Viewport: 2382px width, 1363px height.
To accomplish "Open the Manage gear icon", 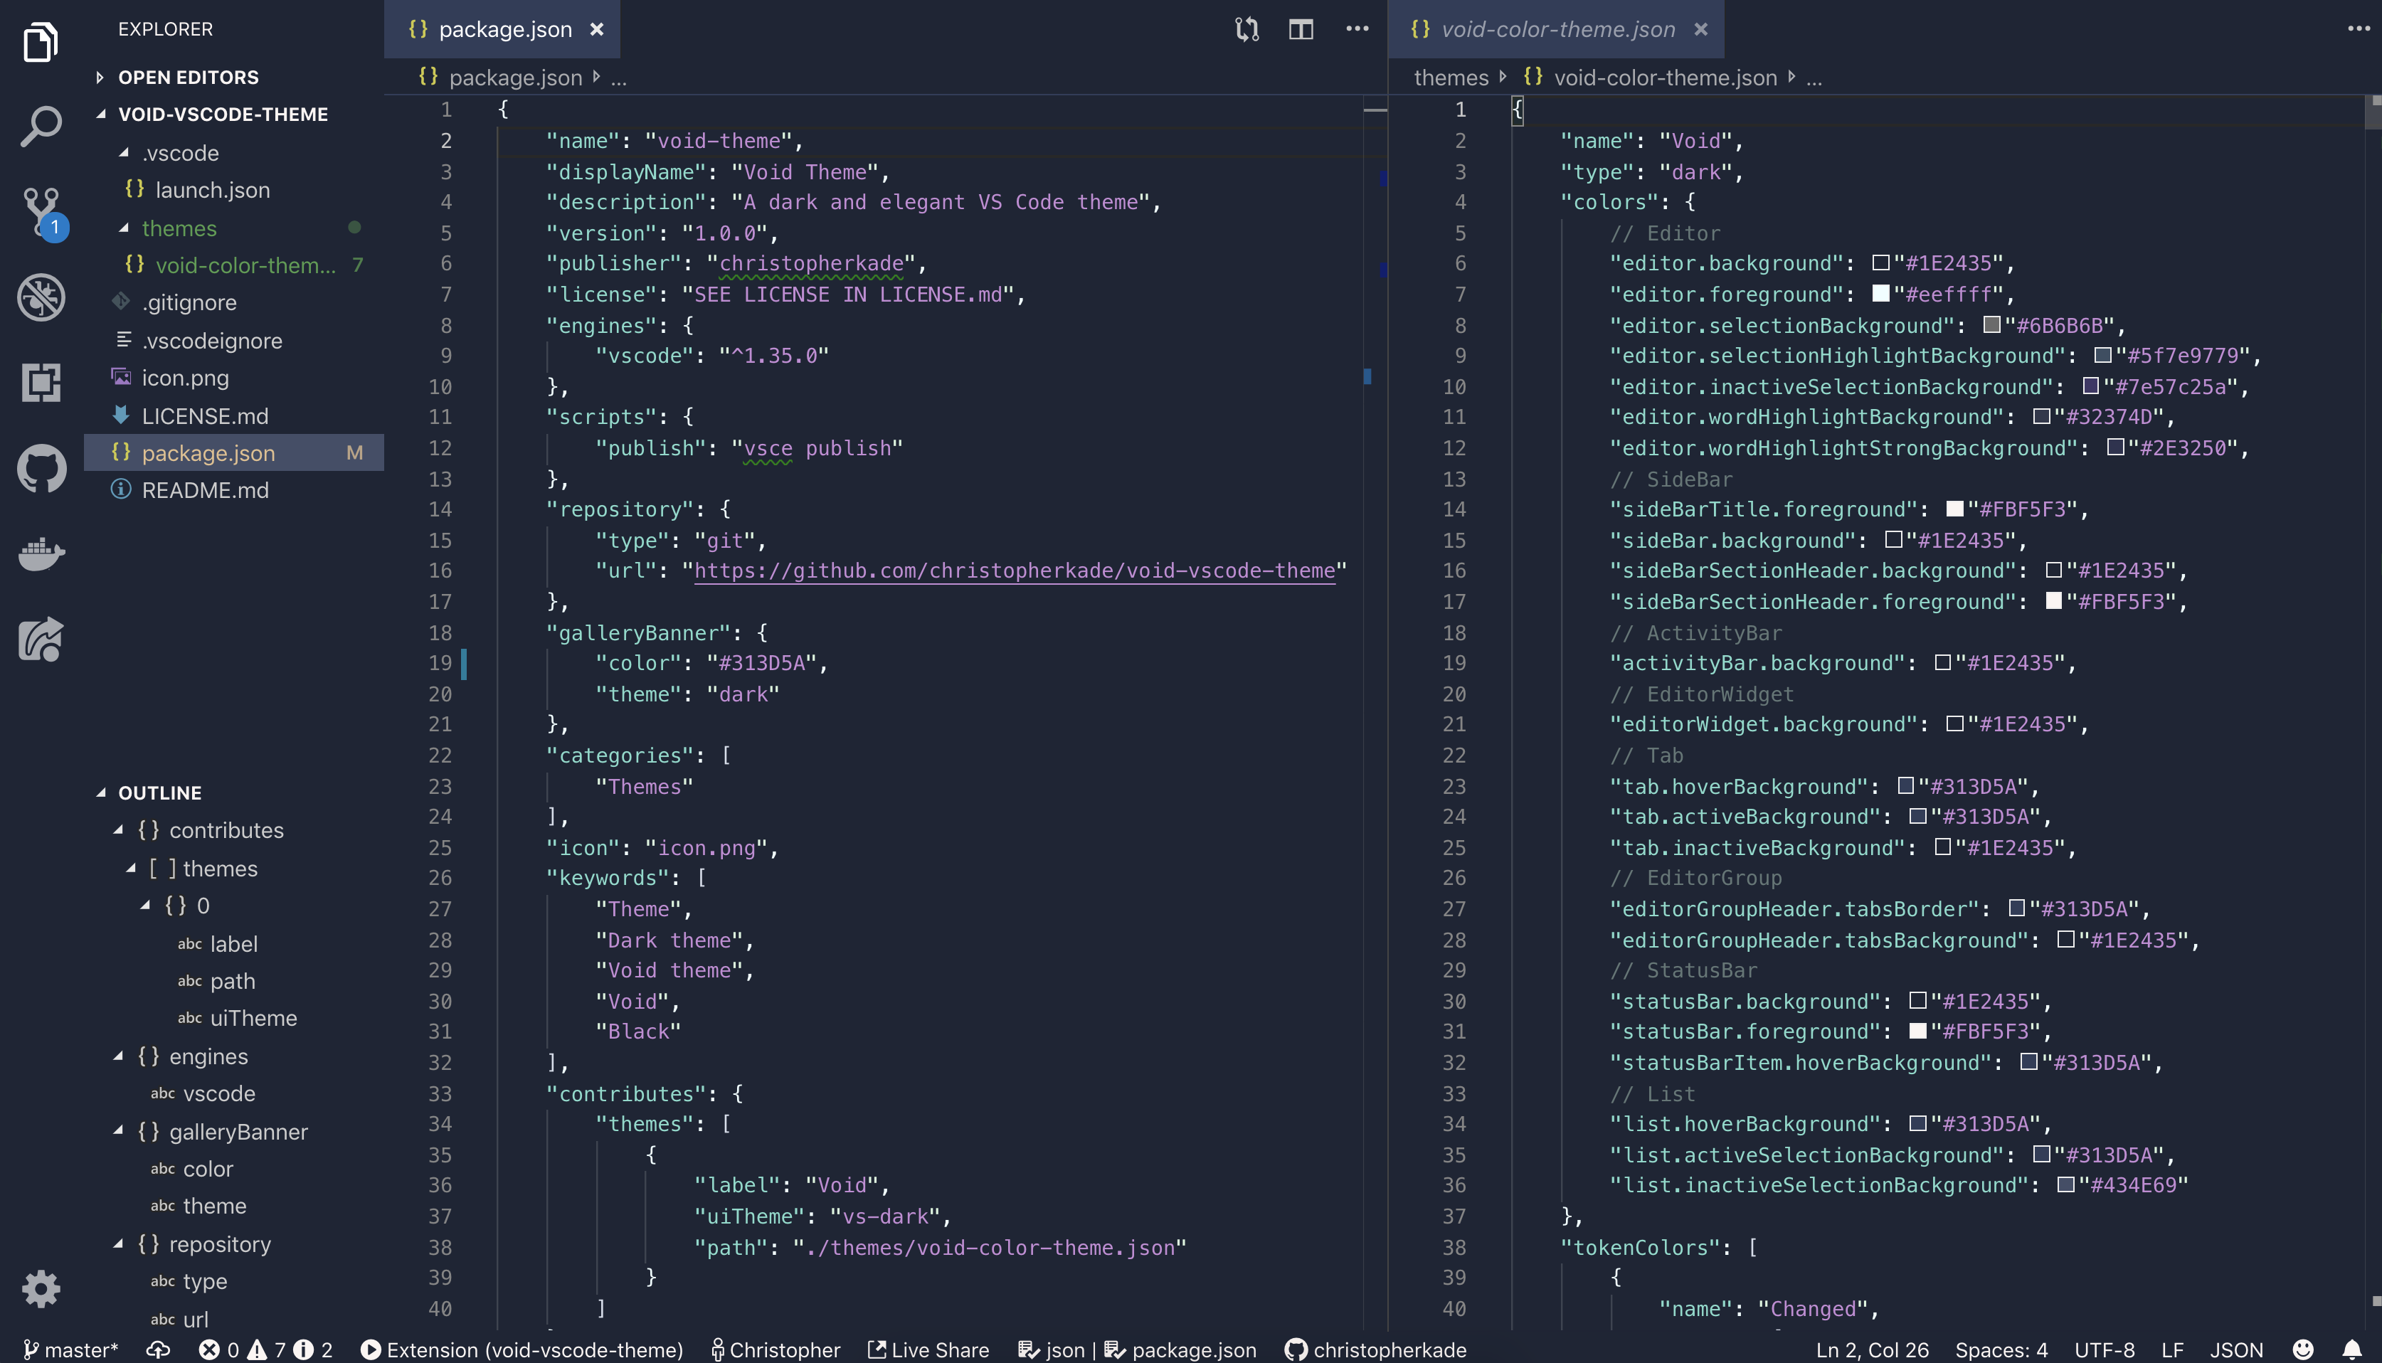I will pyautogui.click(x=41, y=1288).
